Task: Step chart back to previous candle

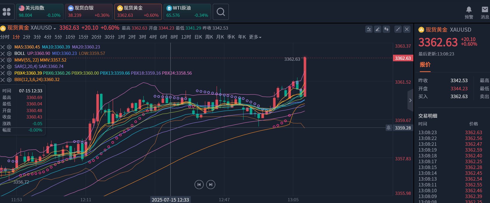Action: (199, 184)
